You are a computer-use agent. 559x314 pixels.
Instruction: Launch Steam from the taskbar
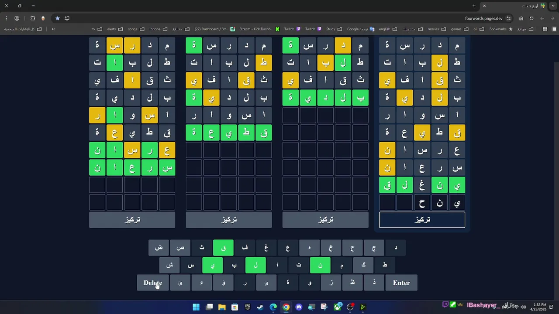(260, 307)
